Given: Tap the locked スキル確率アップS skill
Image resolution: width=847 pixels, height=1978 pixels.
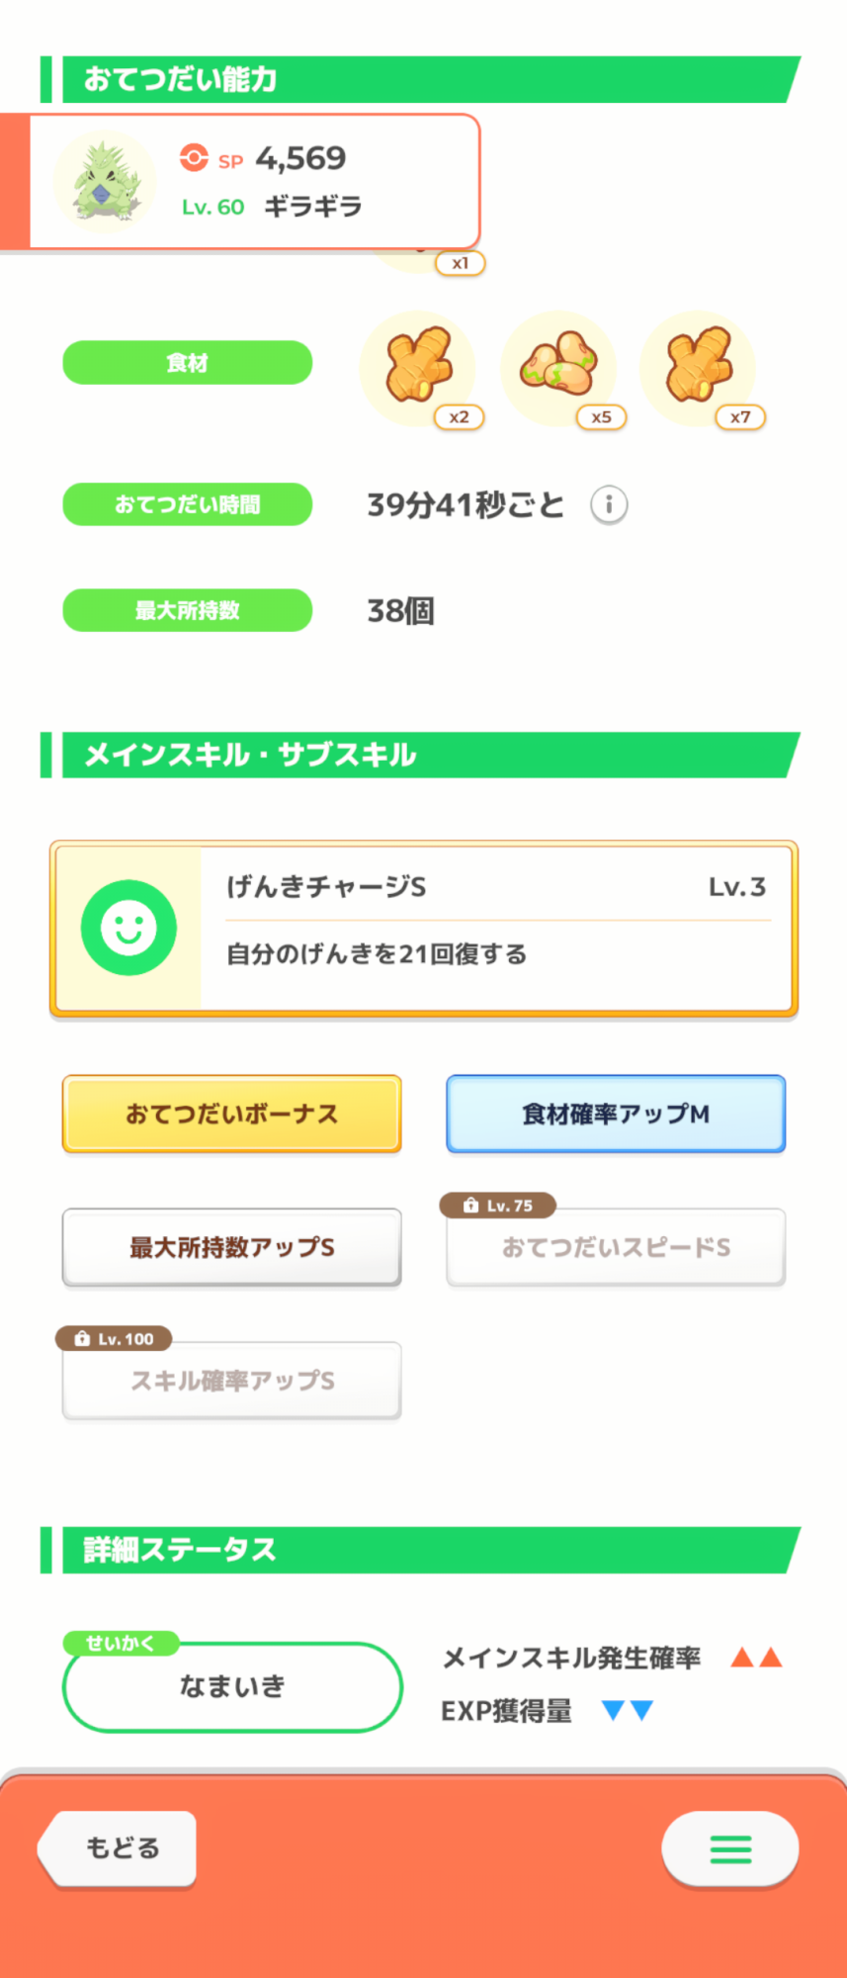Looking at the screenshot, I should 231,1381.
